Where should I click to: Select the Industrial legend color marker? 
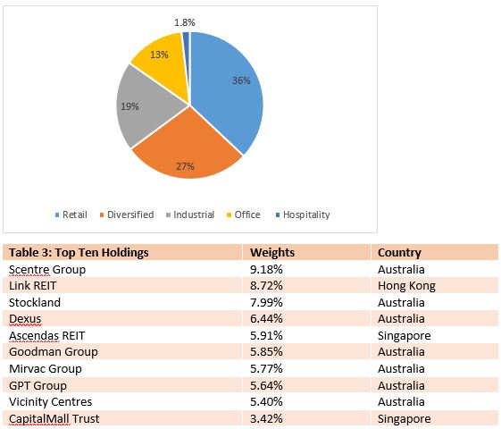[x=169, y=215]
